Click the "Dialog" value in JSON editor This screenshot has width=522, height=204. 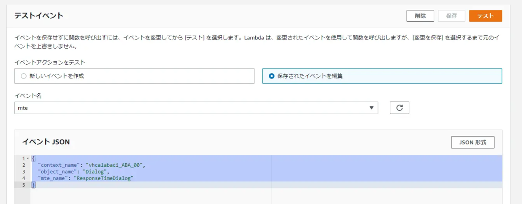click(93, 172)
